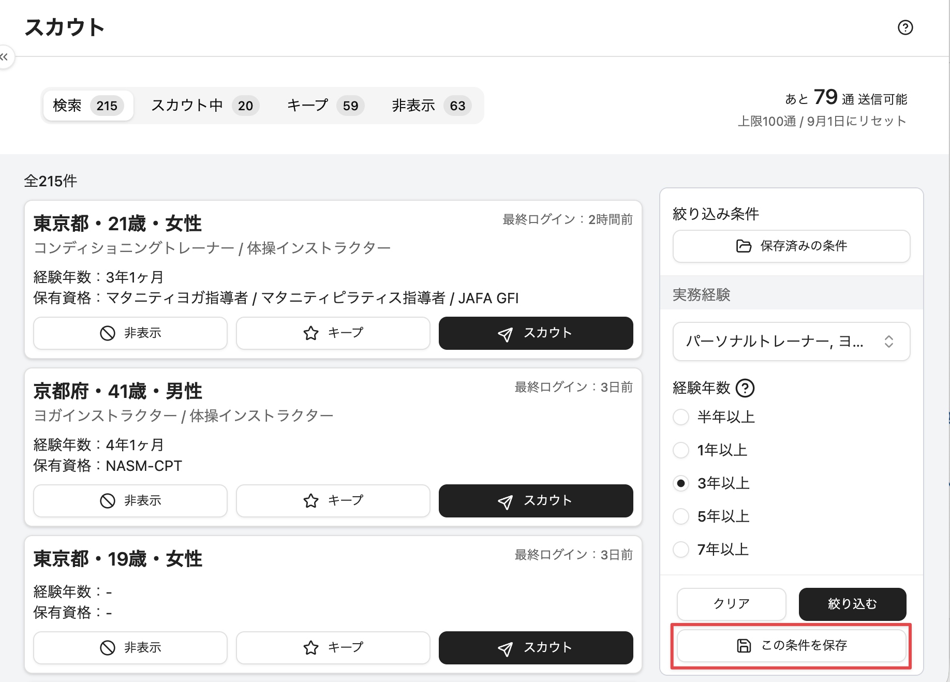This screenshot has height=682, width=950.
Task: Select the 7年以上 experience option
Action: 681,550
